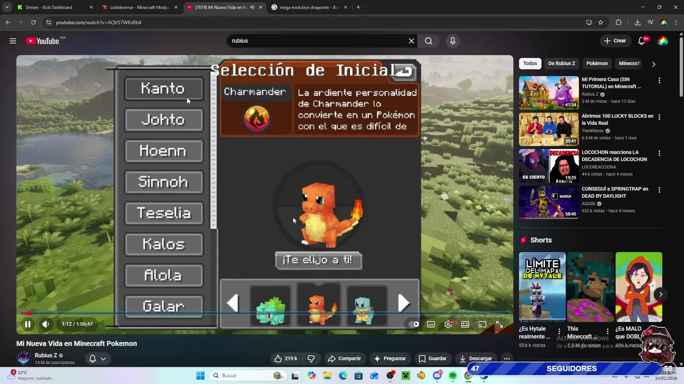Screen dimensions: 684x384
Task: Open Rubius Z channel name link
Action: tap(46, 355)
